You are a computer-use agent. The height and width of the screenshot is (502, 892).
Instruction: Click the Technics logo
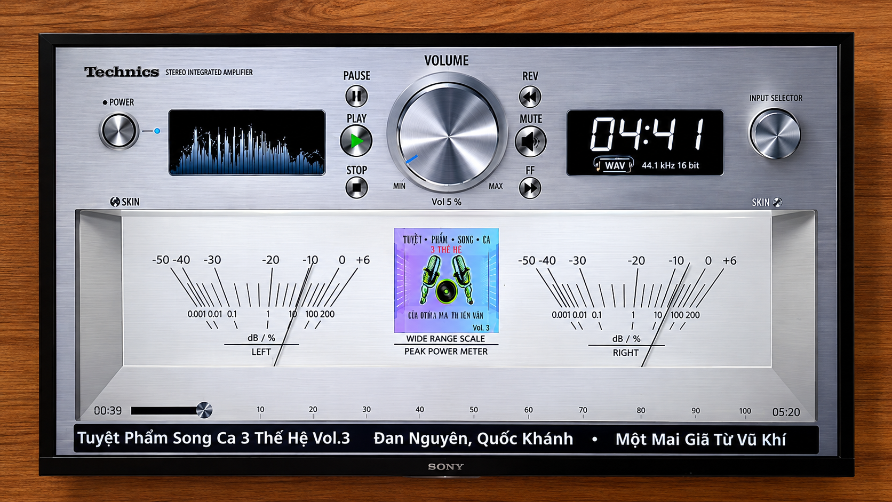122,72
